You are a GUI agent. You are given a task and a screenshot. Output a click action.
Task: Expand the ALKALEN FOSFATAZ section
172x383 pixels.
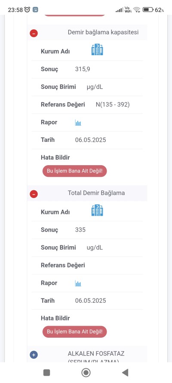(x=34, y=355)
